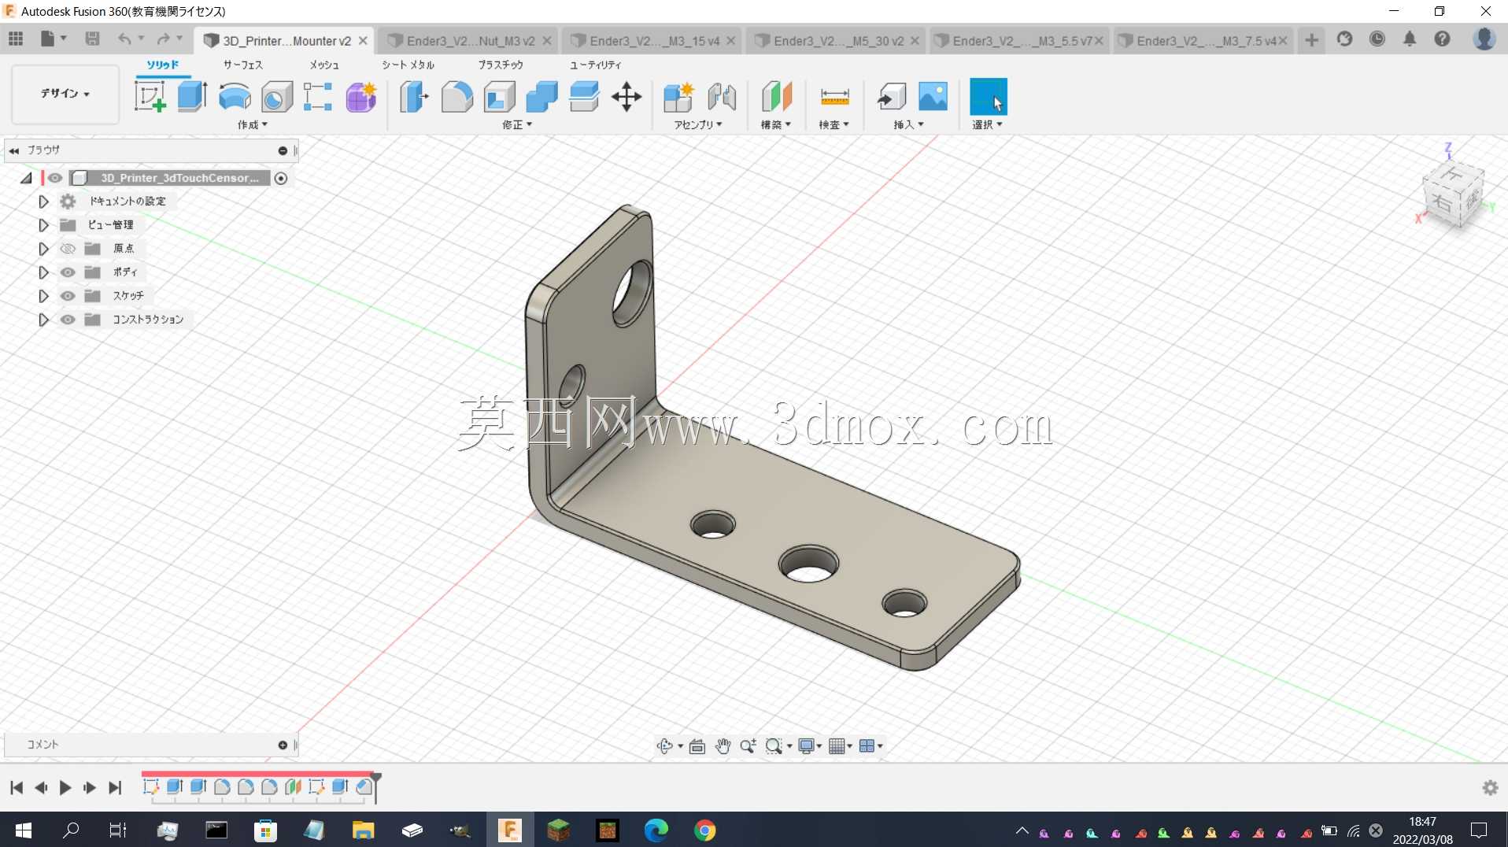The image size is (1508, 847).
Task: Jump to timeline beginning
Action: (x=17, y=787)
